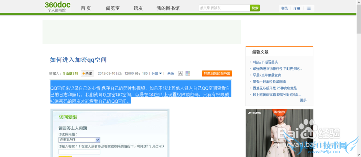Open the list menu icon beside 注册
The image size is (361, 157).
[309, 8]
